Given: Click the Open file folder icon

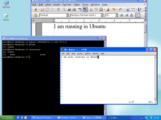Looking at the screenshot, I should tap(43, 9).
